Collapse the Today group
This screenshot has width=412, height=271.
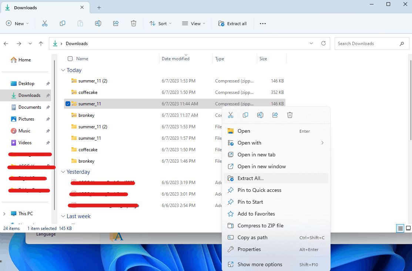pos(63,70)
